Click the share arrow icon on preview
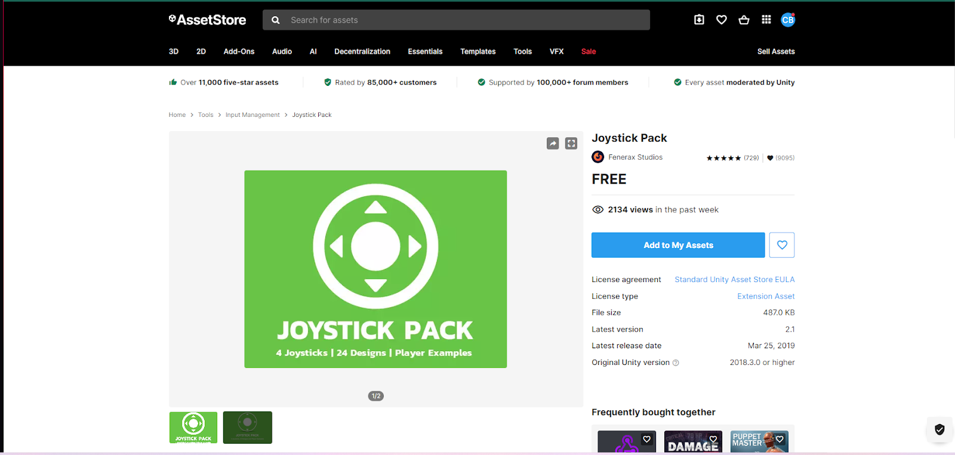955x455 pixels. pos(553,143)
